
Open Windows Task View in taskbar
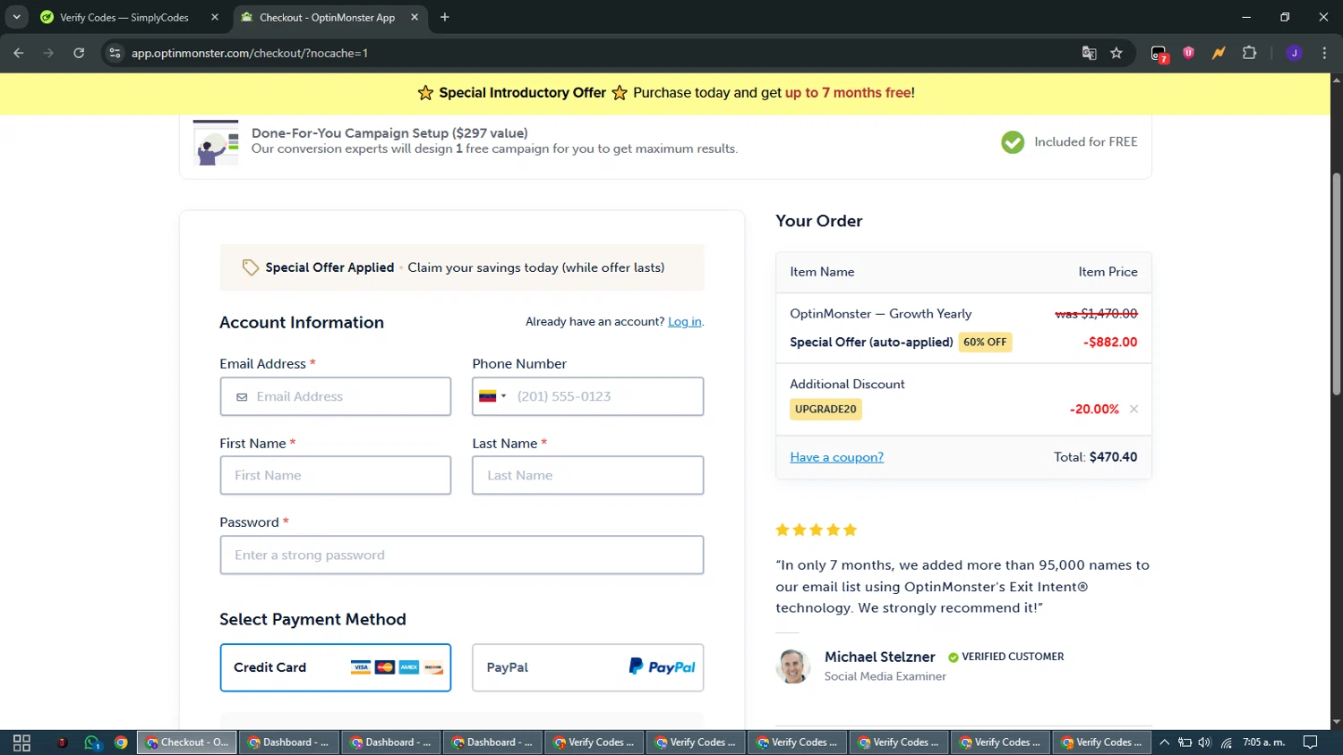coord(21,742)
